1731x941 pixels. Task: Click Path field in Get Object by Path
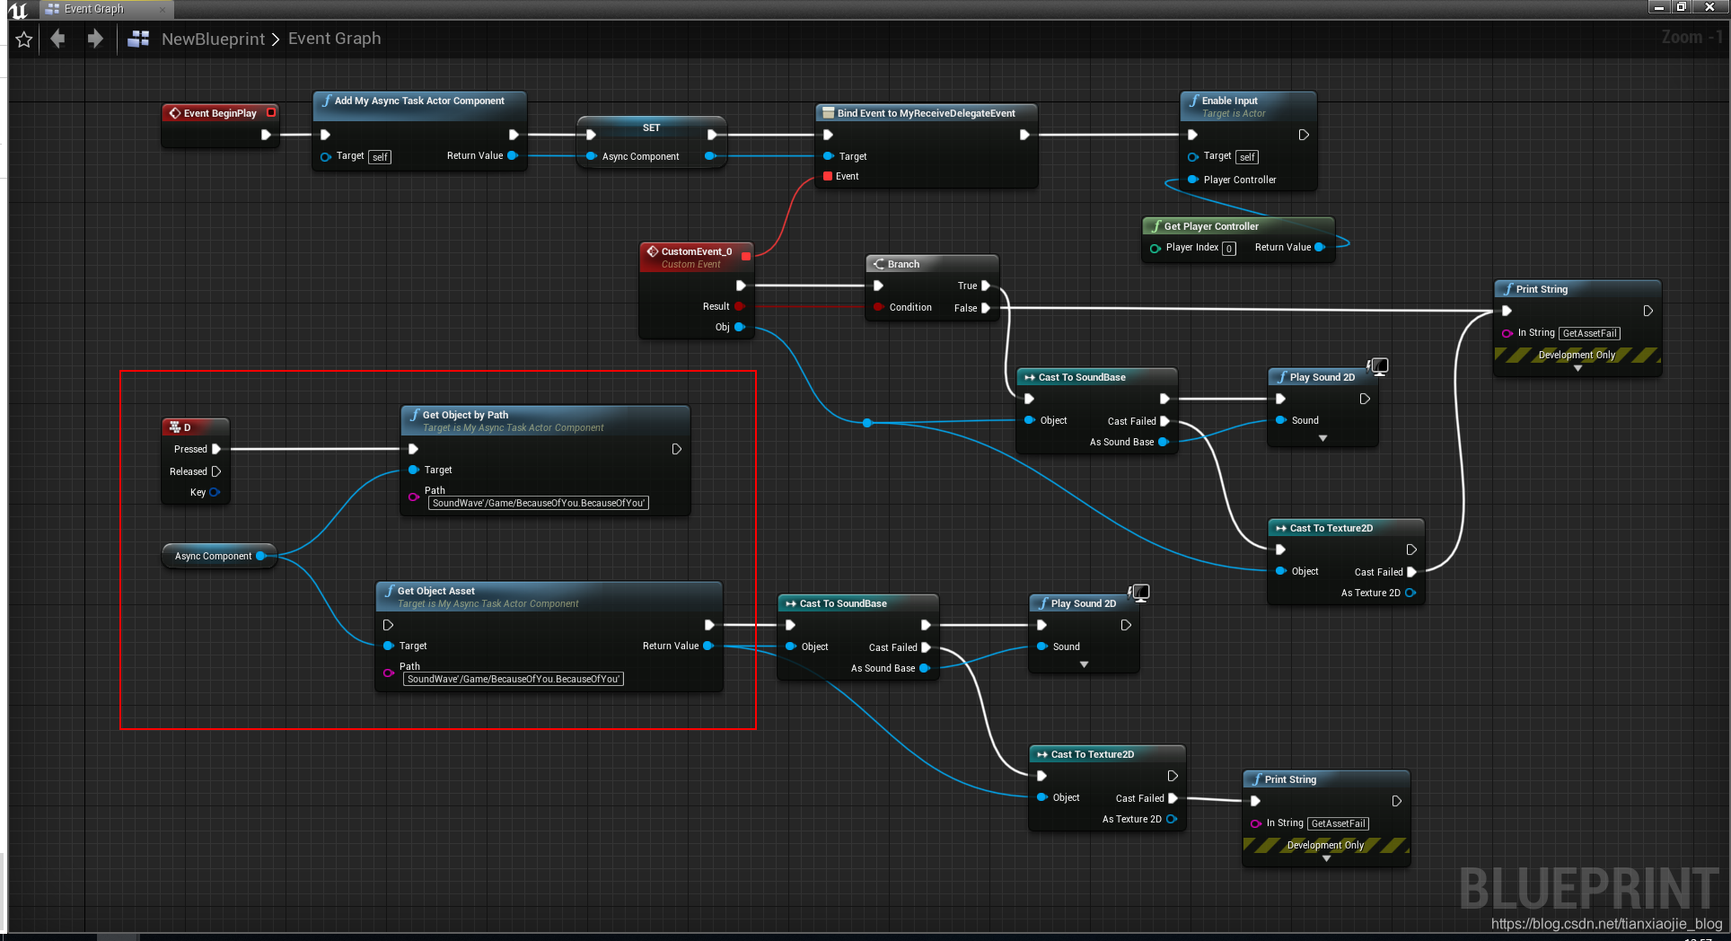pos(539,503)
